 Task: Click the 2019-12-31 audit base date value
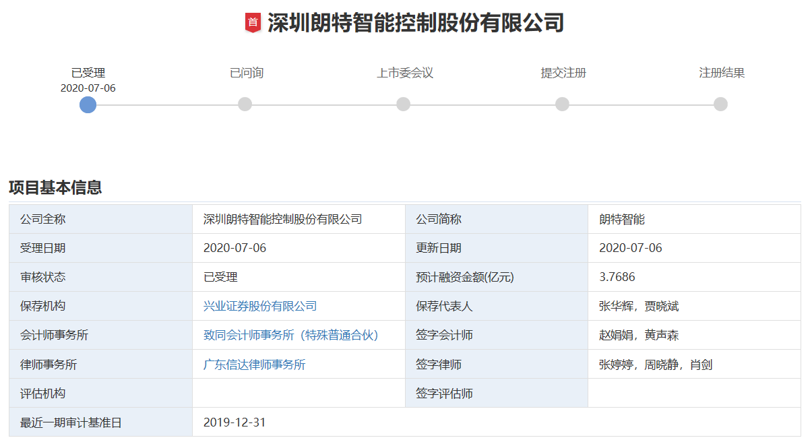pyautogui.click(x=235, y=422)
